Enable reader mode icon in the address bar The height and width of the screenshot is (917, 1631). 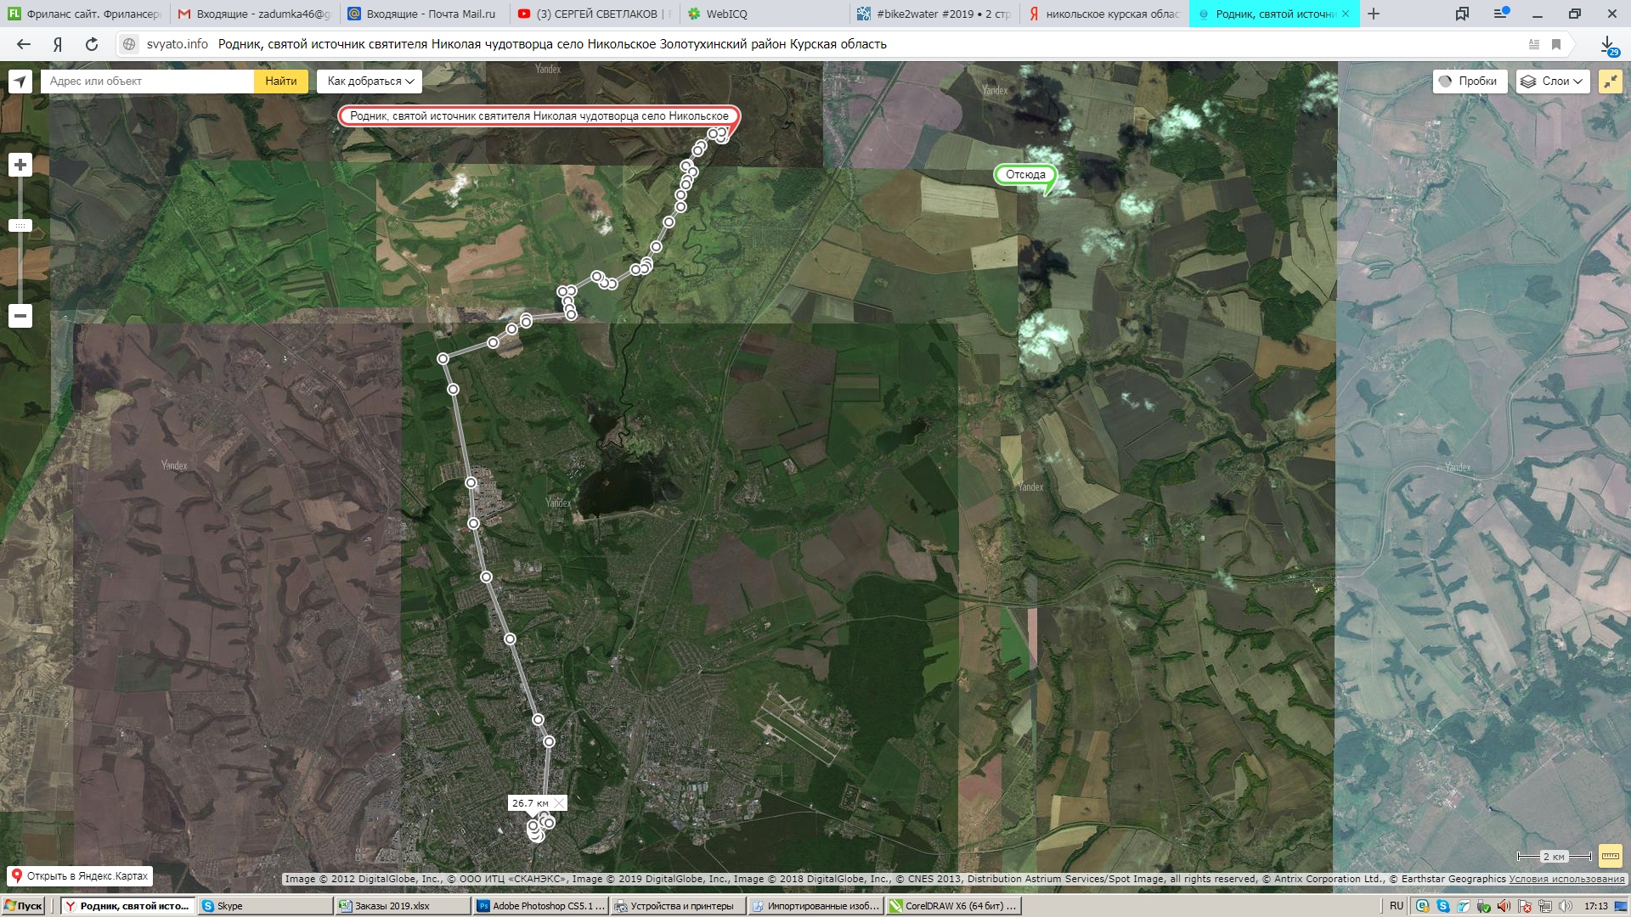tap(1534, 44)
